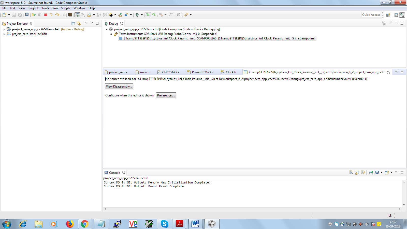Open Project Explorer View Menu arrow
The height and width of the screenshot is (229, 407).
point(86,23)
